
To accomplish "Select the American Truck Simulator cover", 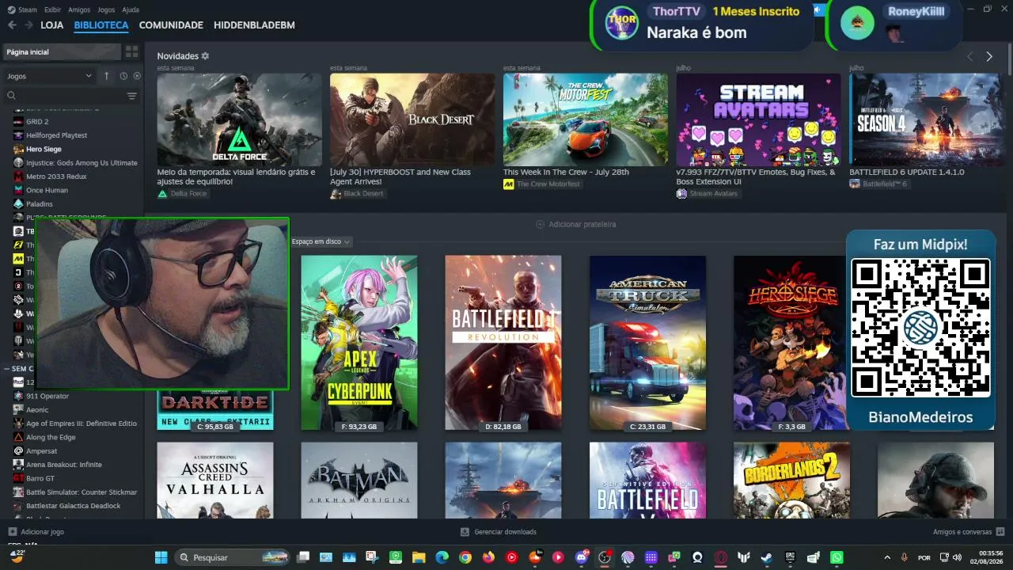I will [647, 343].
